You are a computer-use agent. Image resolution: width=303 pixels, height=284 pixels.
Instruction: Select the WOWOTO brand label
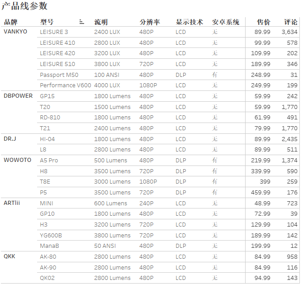point(17,160)
